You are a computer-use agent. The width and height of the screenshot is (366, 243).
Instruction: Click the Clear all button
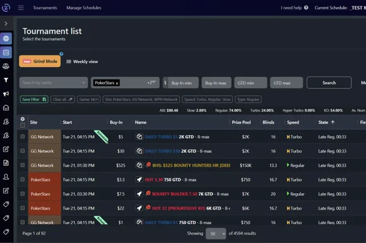(63, 100)
